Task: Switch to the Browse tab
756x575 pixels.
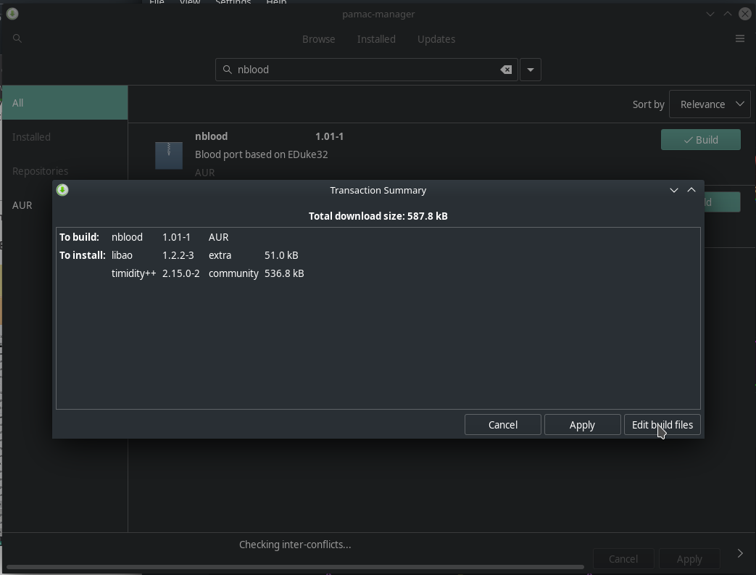Action: click(x=319, y=39)
